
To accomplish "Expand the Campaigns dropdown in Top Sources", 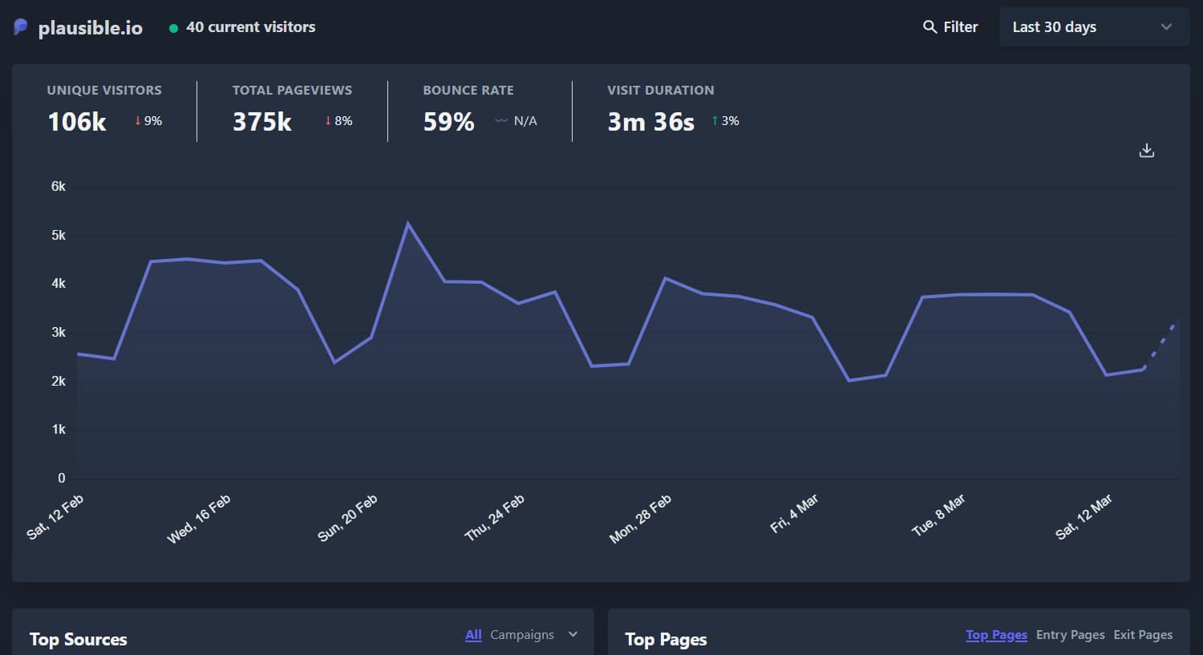I will coord(522,634).
